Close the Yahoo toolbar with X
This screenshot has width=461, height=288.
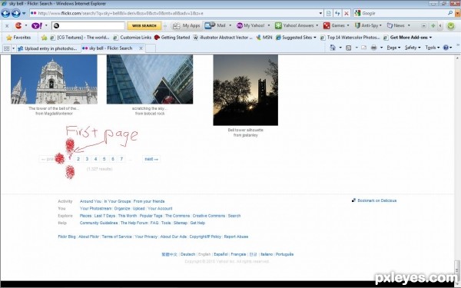point(7,26)
